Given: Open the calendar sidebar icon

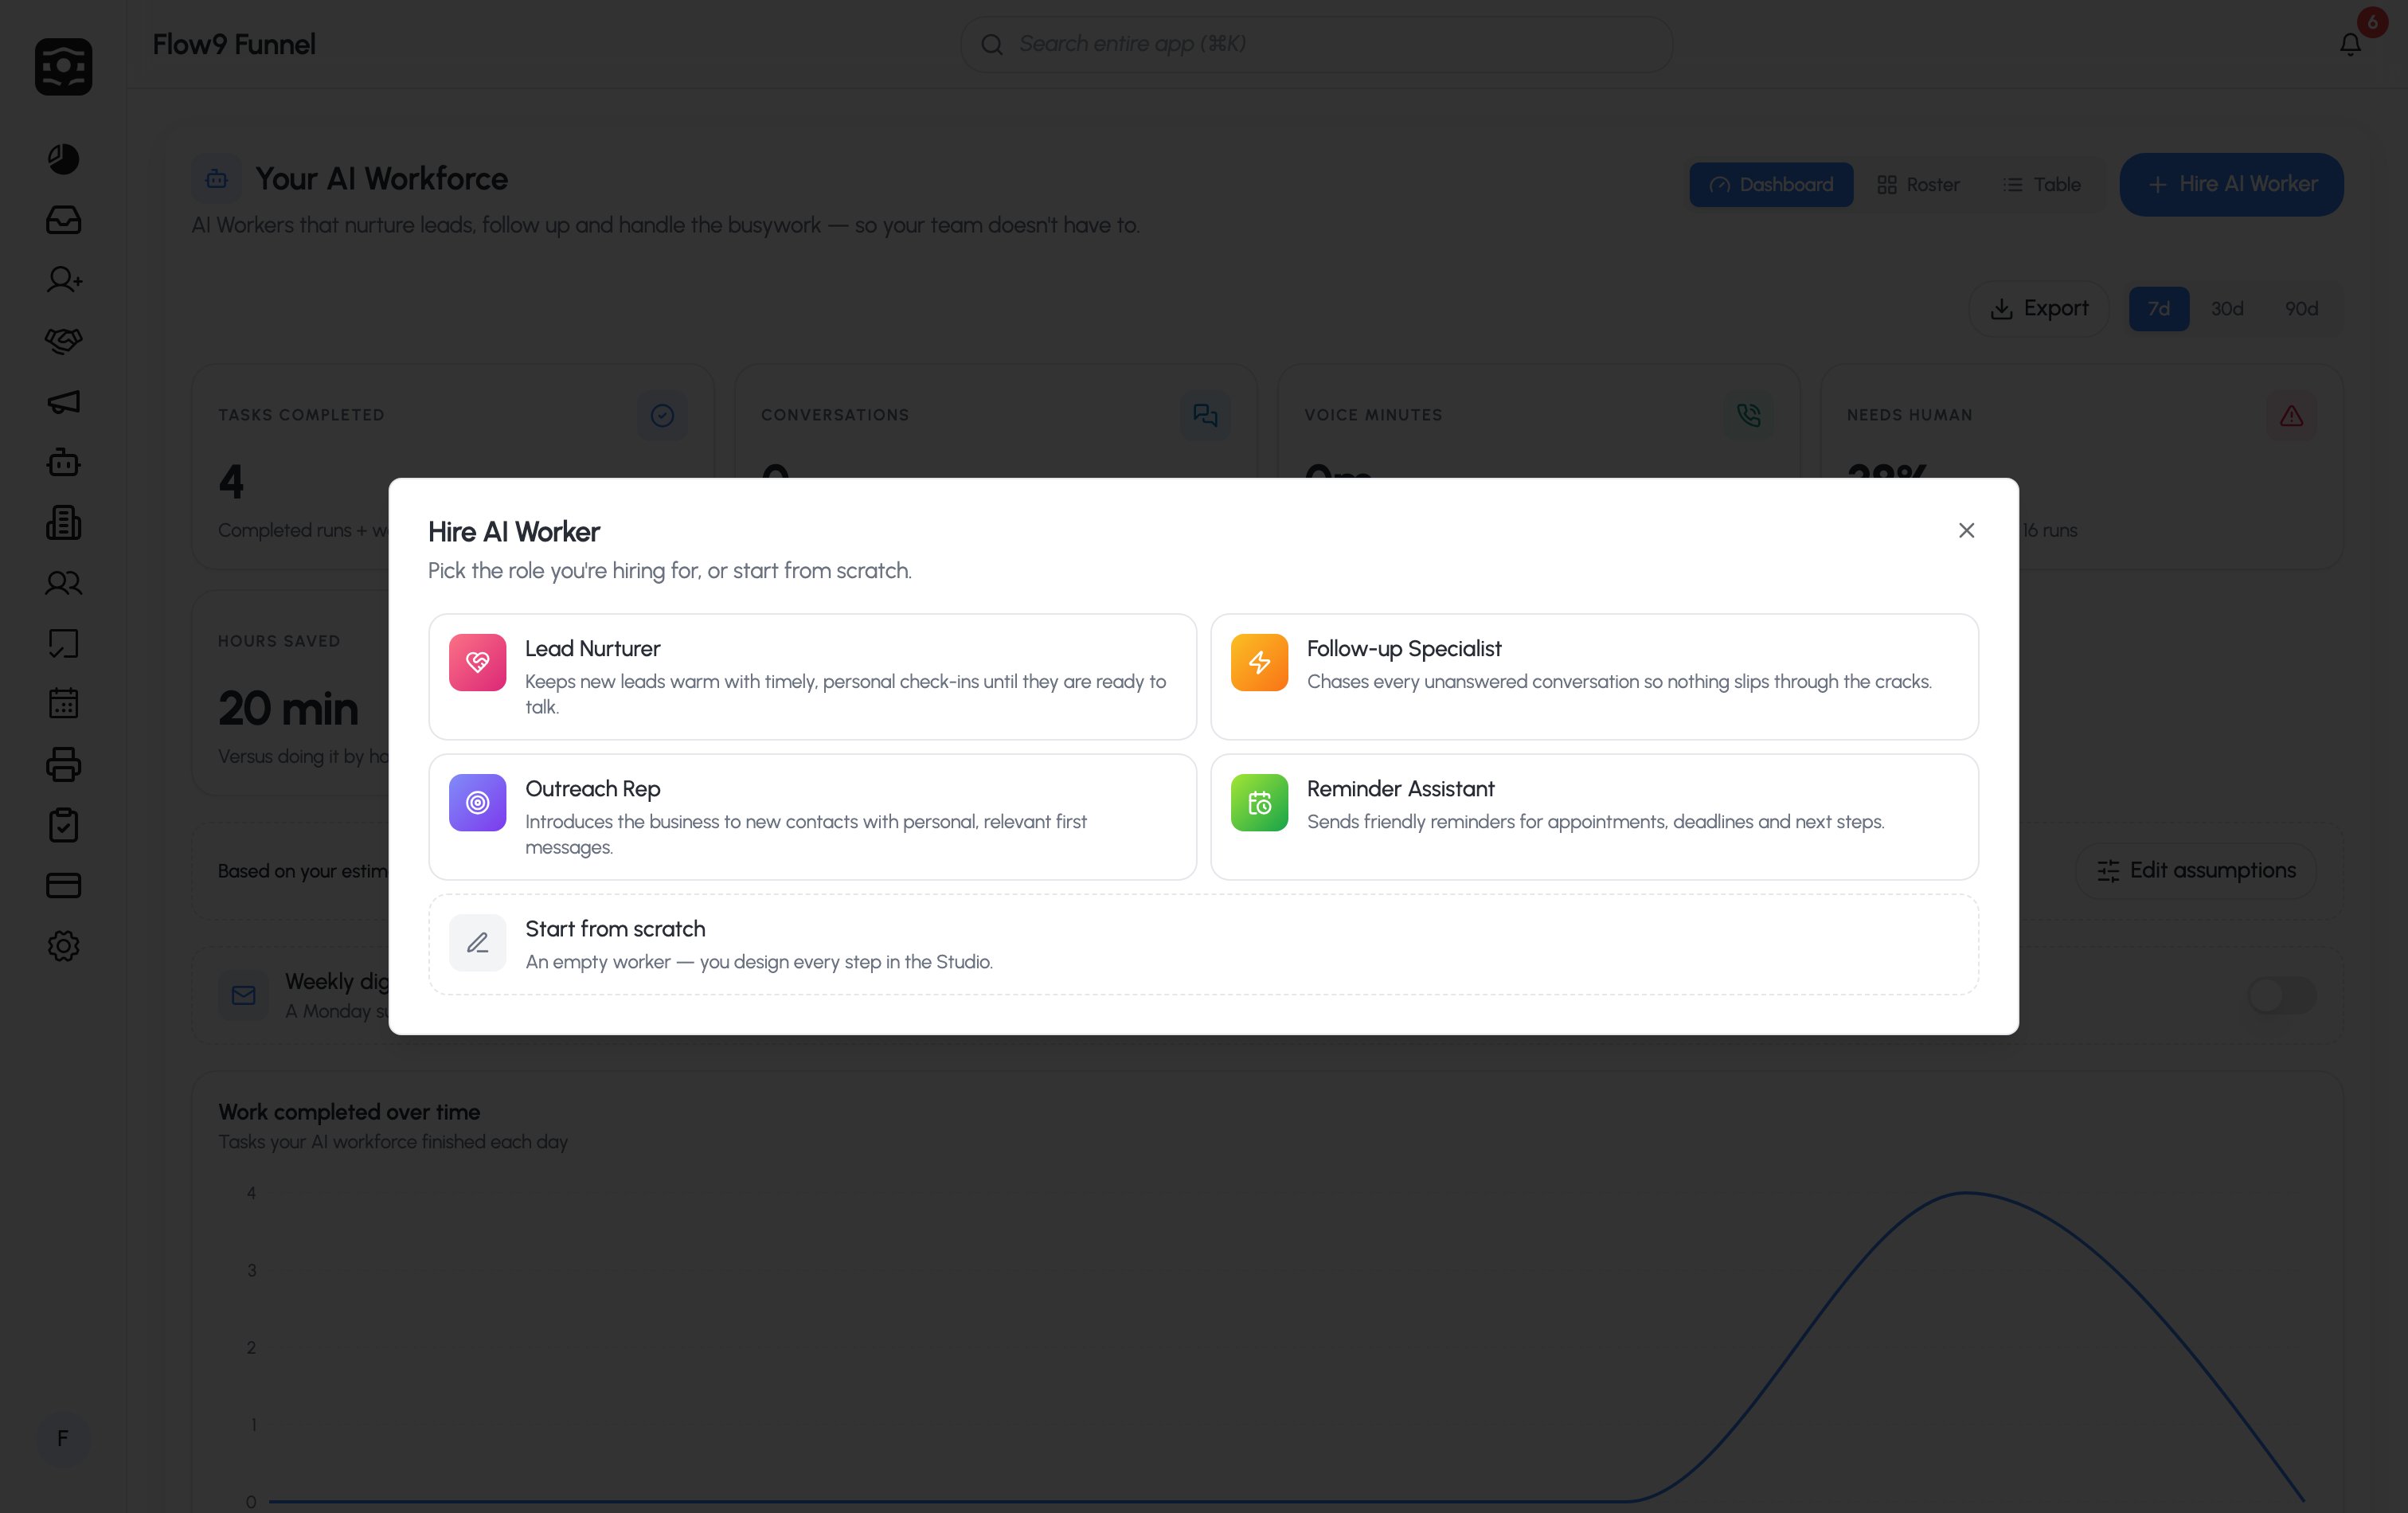Looking at the screenshot, I should pyautogui.click(x=63, y=704).
